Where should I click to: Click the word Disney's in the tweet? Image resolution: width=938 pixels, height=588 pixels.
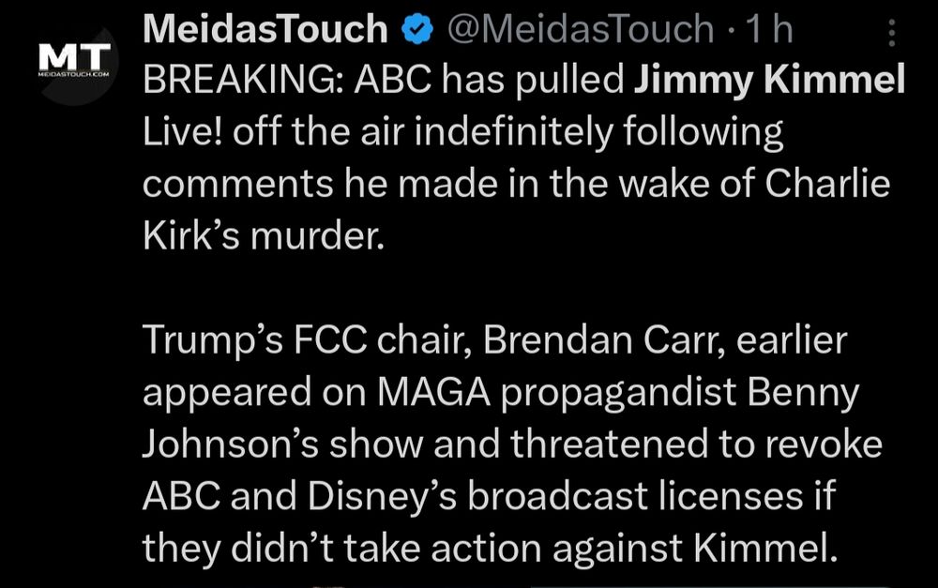coord(383,498)
